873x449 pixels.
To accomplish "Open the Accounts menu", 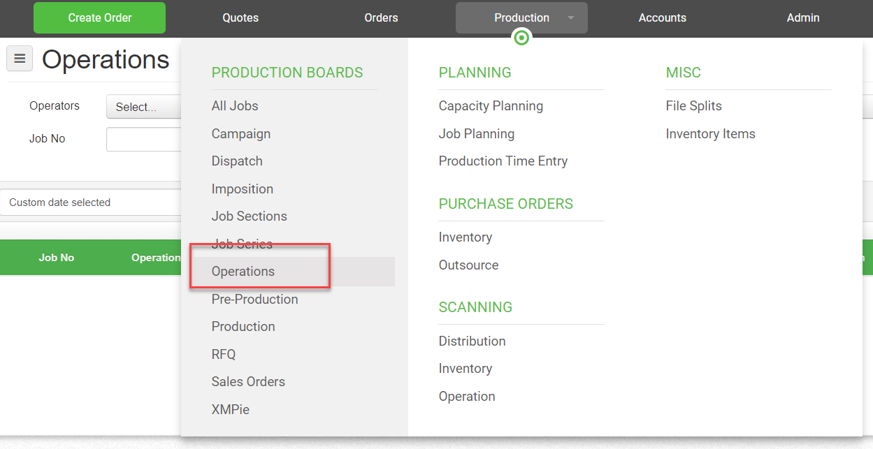I will (662, 18).
